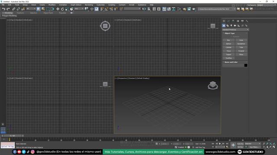Open the Standard Primitives dropdown

(x=235, y=30)
